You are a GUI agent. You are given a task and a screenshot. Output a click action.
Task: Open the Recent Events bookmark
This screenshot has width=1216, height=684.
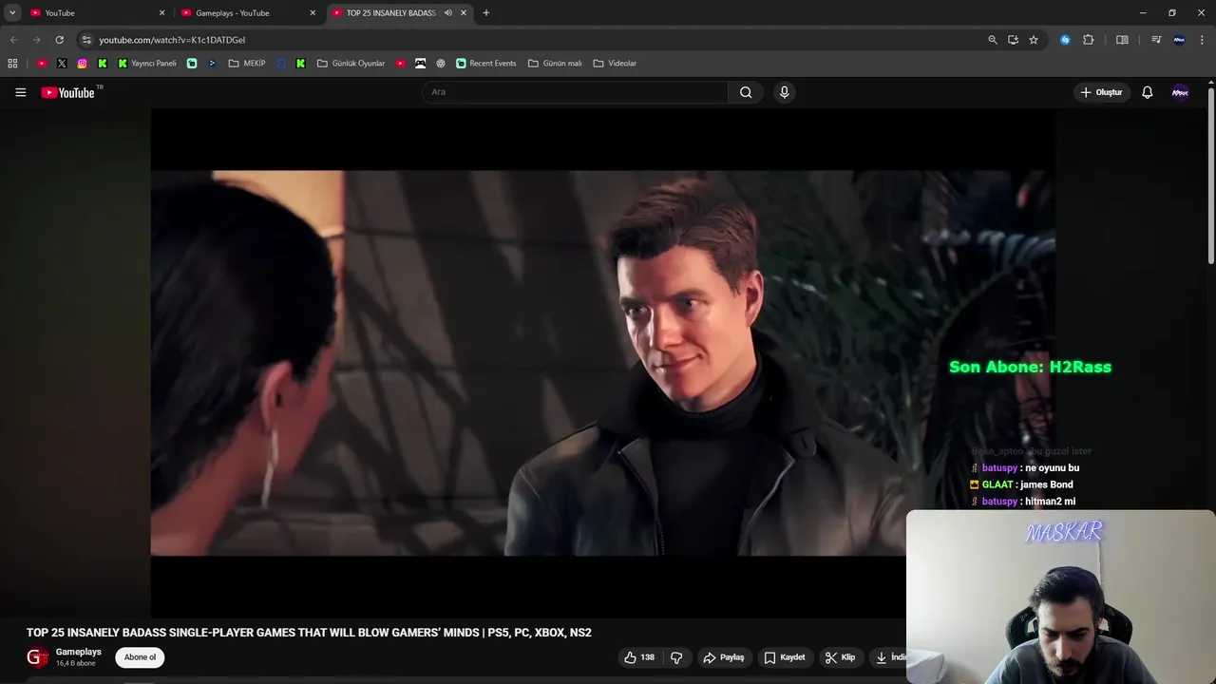click(x=486, y=64)
